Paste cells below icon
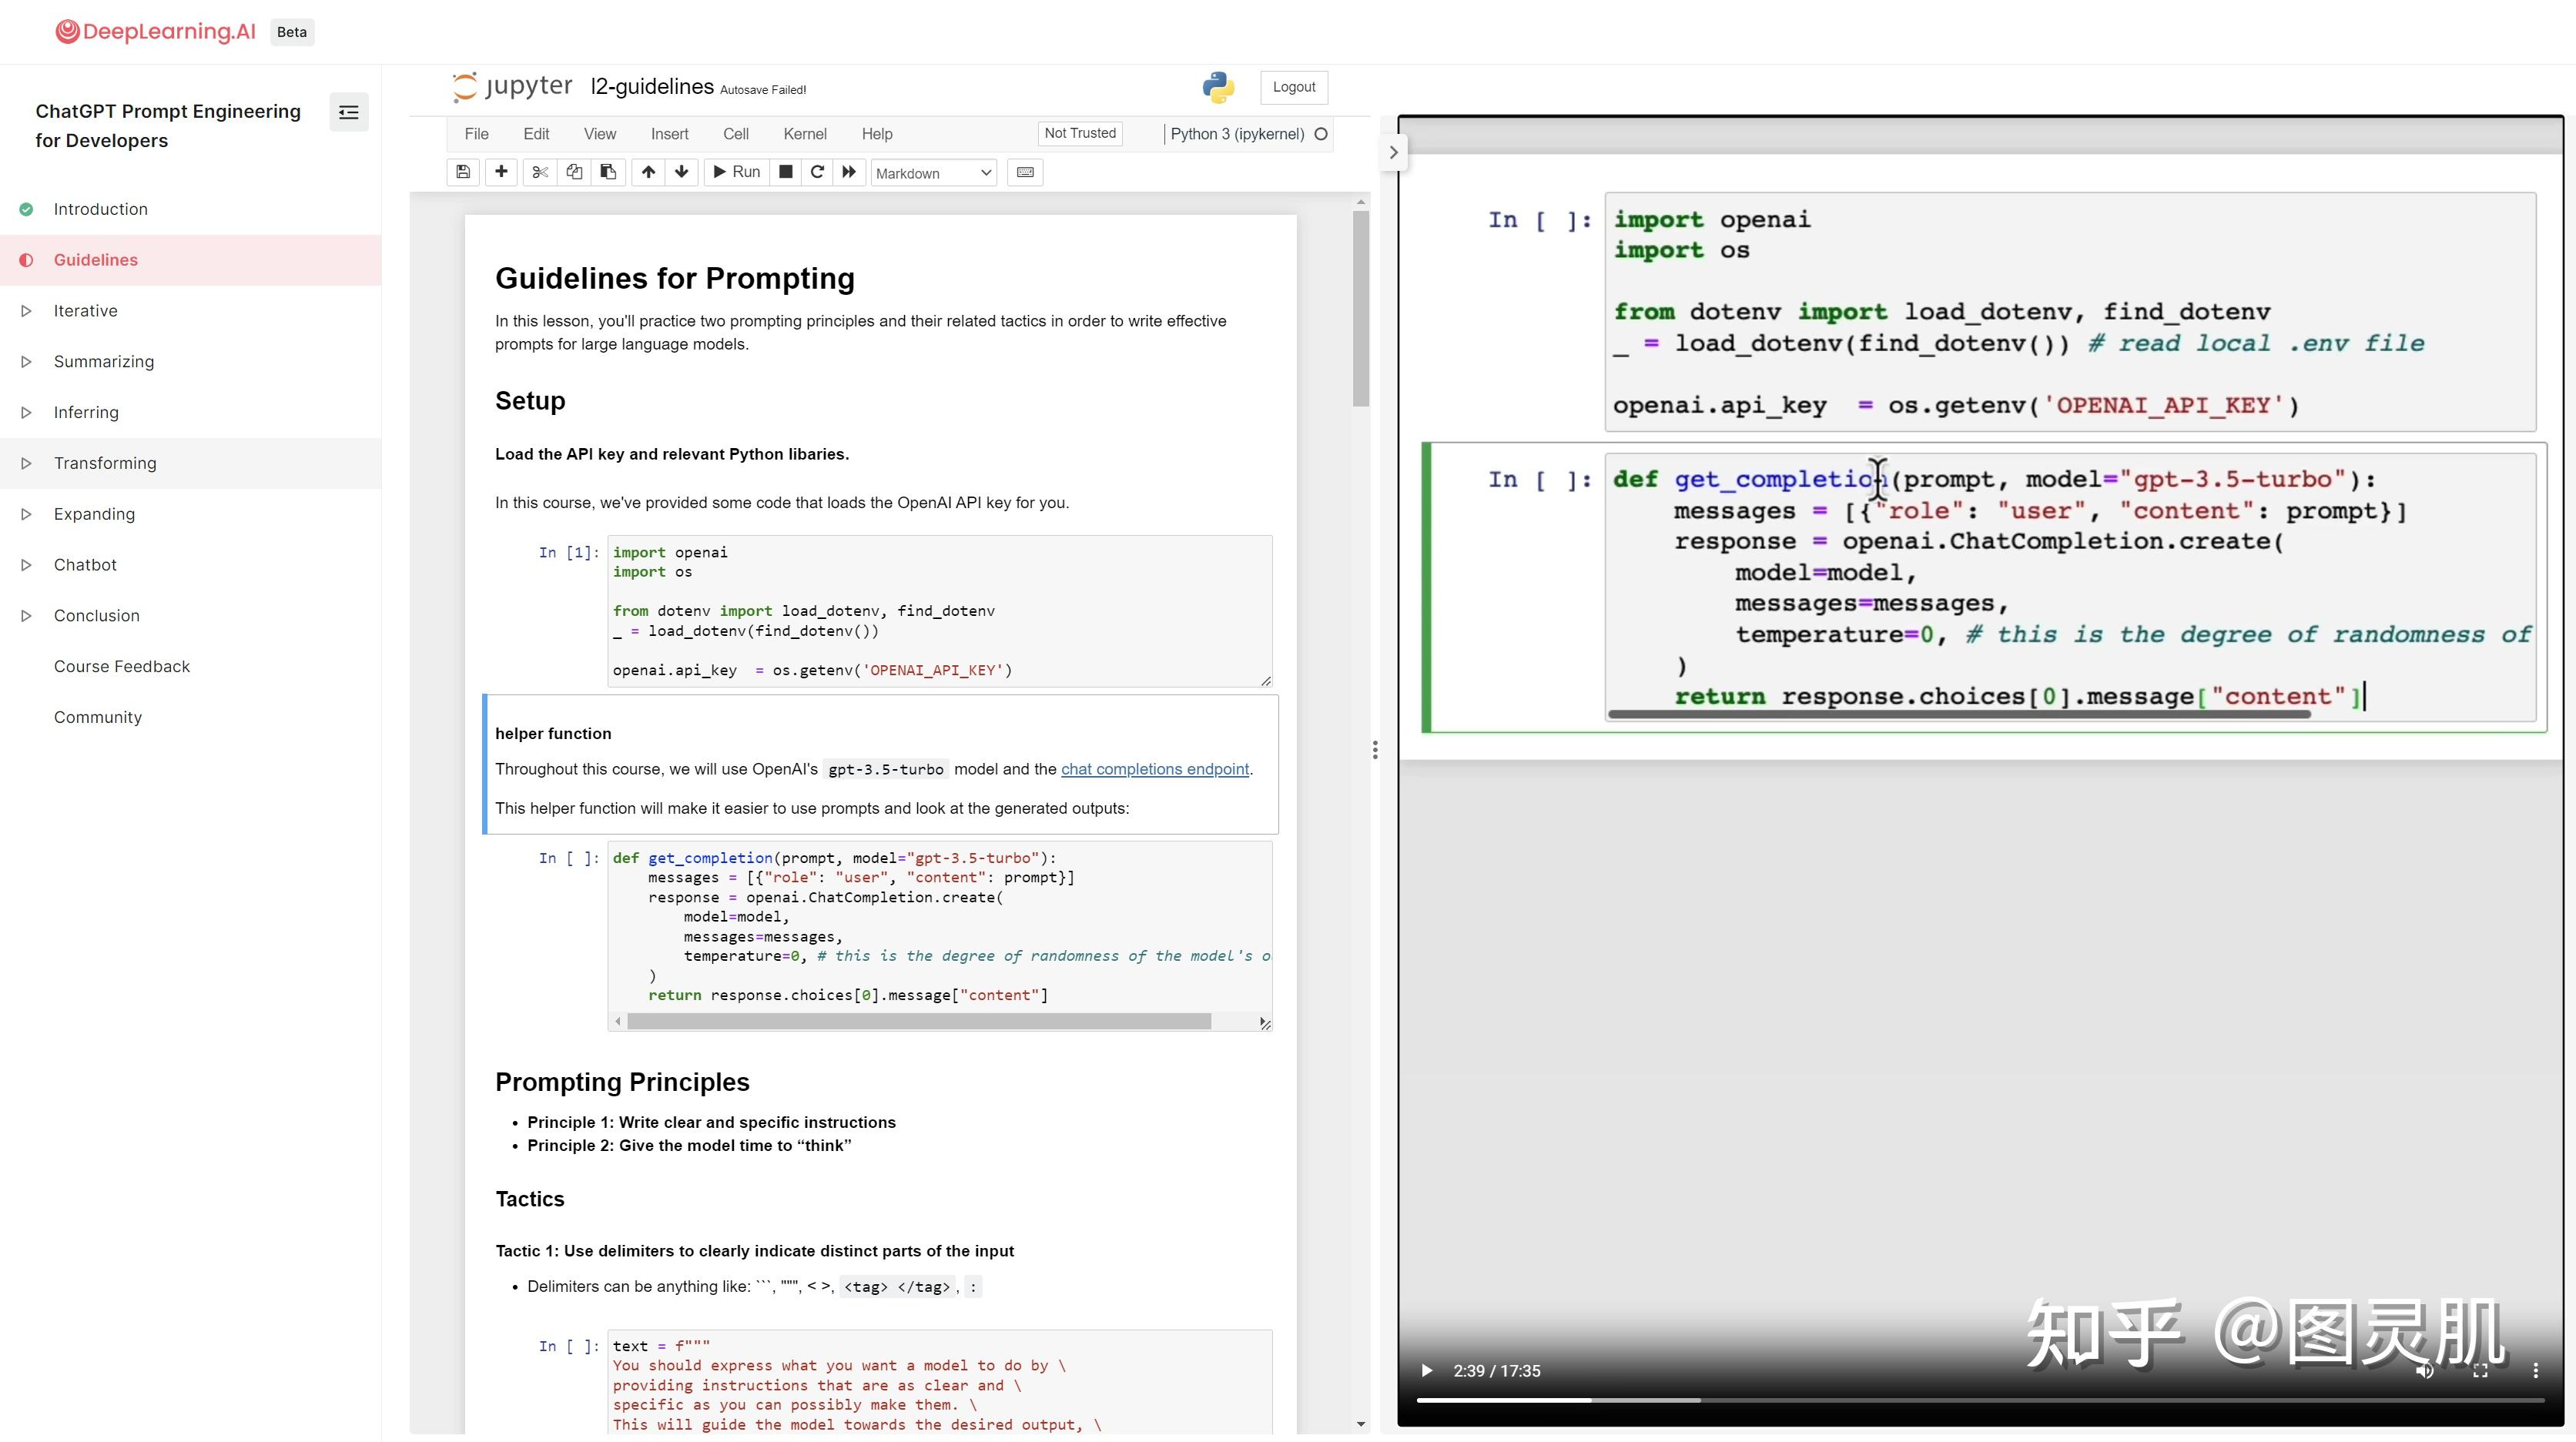2576x1442 pixels. pyautogui.click(x=608, y=172)
